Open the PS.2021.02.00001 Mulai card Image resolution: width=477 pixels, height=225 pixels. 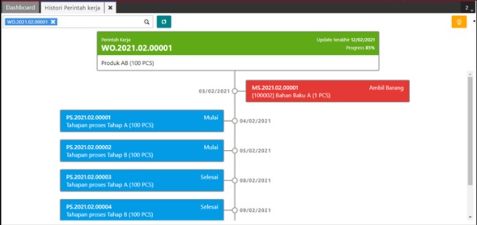pyautogui.click(x=142, y=121)
